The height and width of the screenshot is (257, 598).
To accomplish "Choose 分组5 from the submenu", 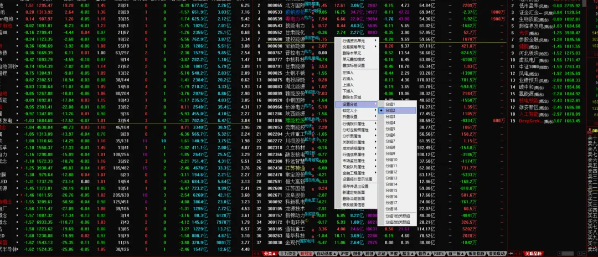I will (396, 129).
